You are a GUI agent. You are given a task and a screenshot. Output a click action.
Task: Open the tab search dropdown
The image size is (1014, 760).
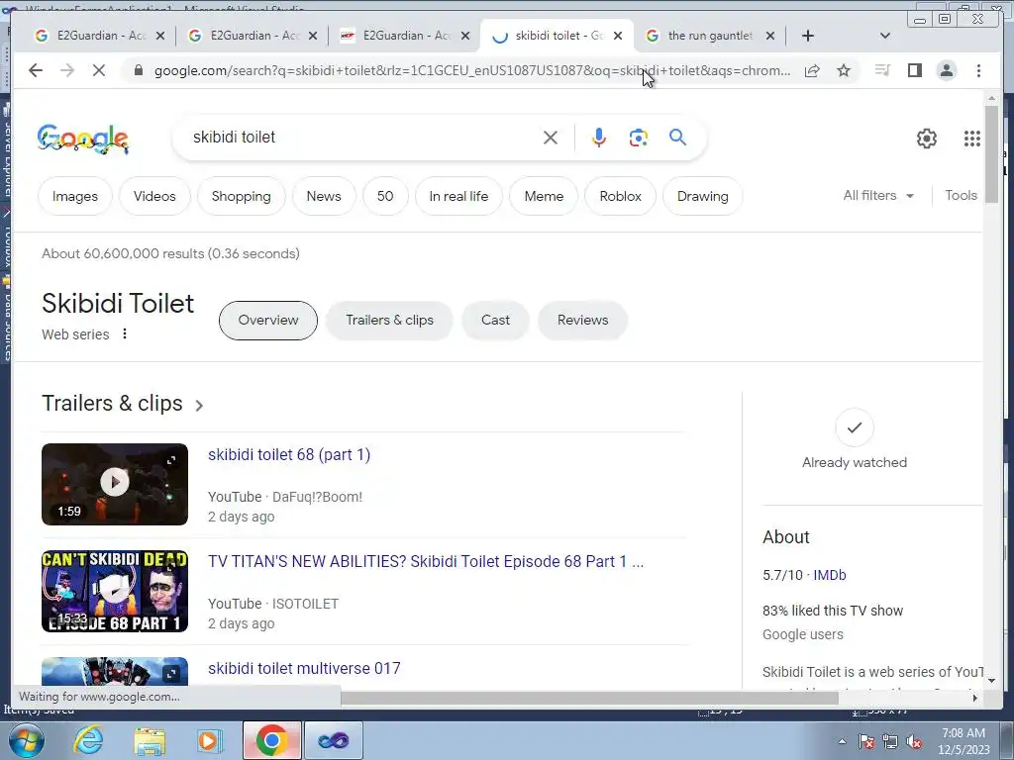[885, 36]
